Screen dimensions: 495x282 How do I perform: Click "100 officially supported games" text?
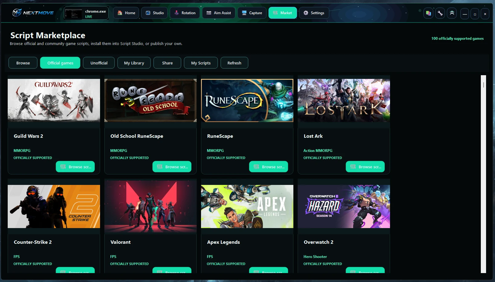(x=457, y=39)
